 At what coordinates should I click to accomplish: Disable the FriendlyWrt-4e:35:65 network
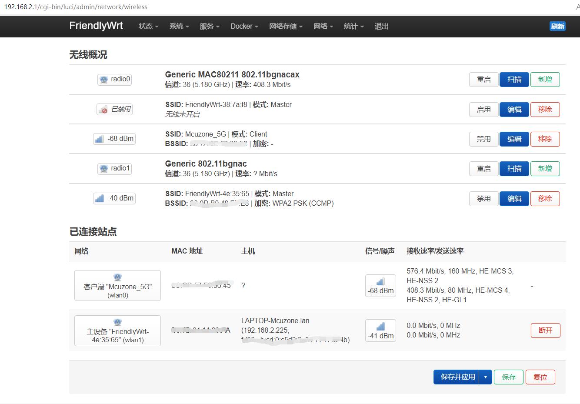pos(483,198)
